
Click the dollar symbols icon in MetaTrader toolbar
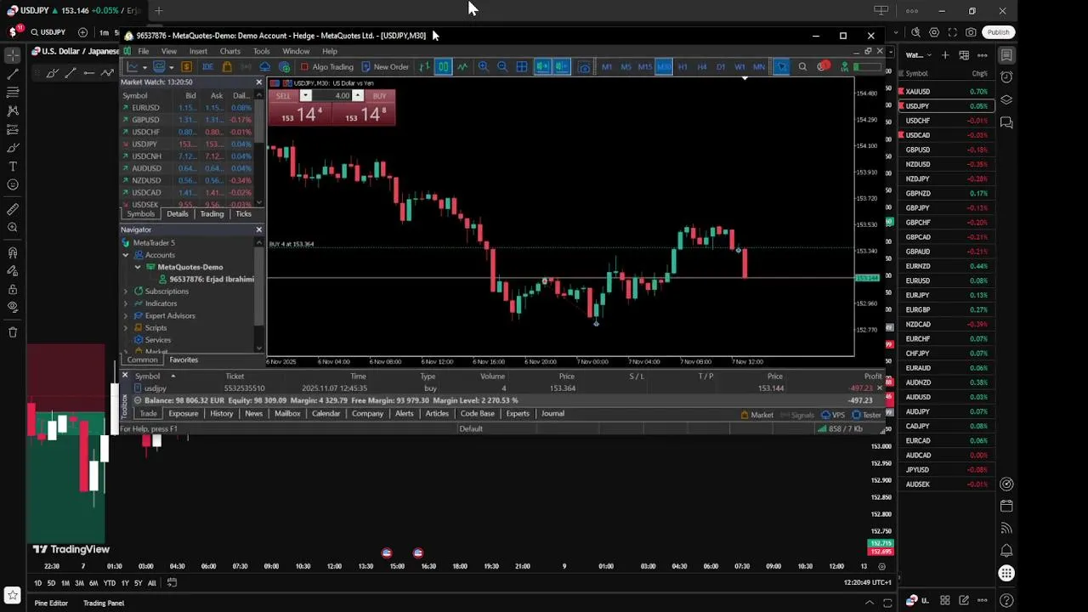pyautogui.click(x=186, y=66)
